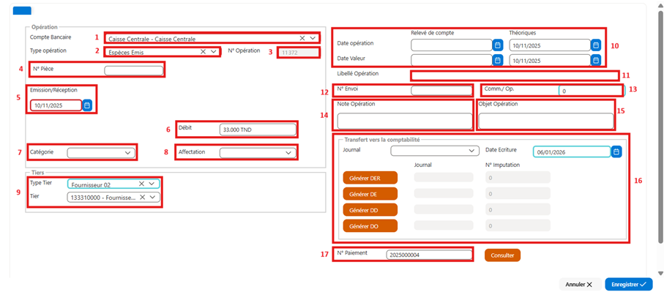Click the Générer DER button
664x292 pixels.
click(370, 178)
